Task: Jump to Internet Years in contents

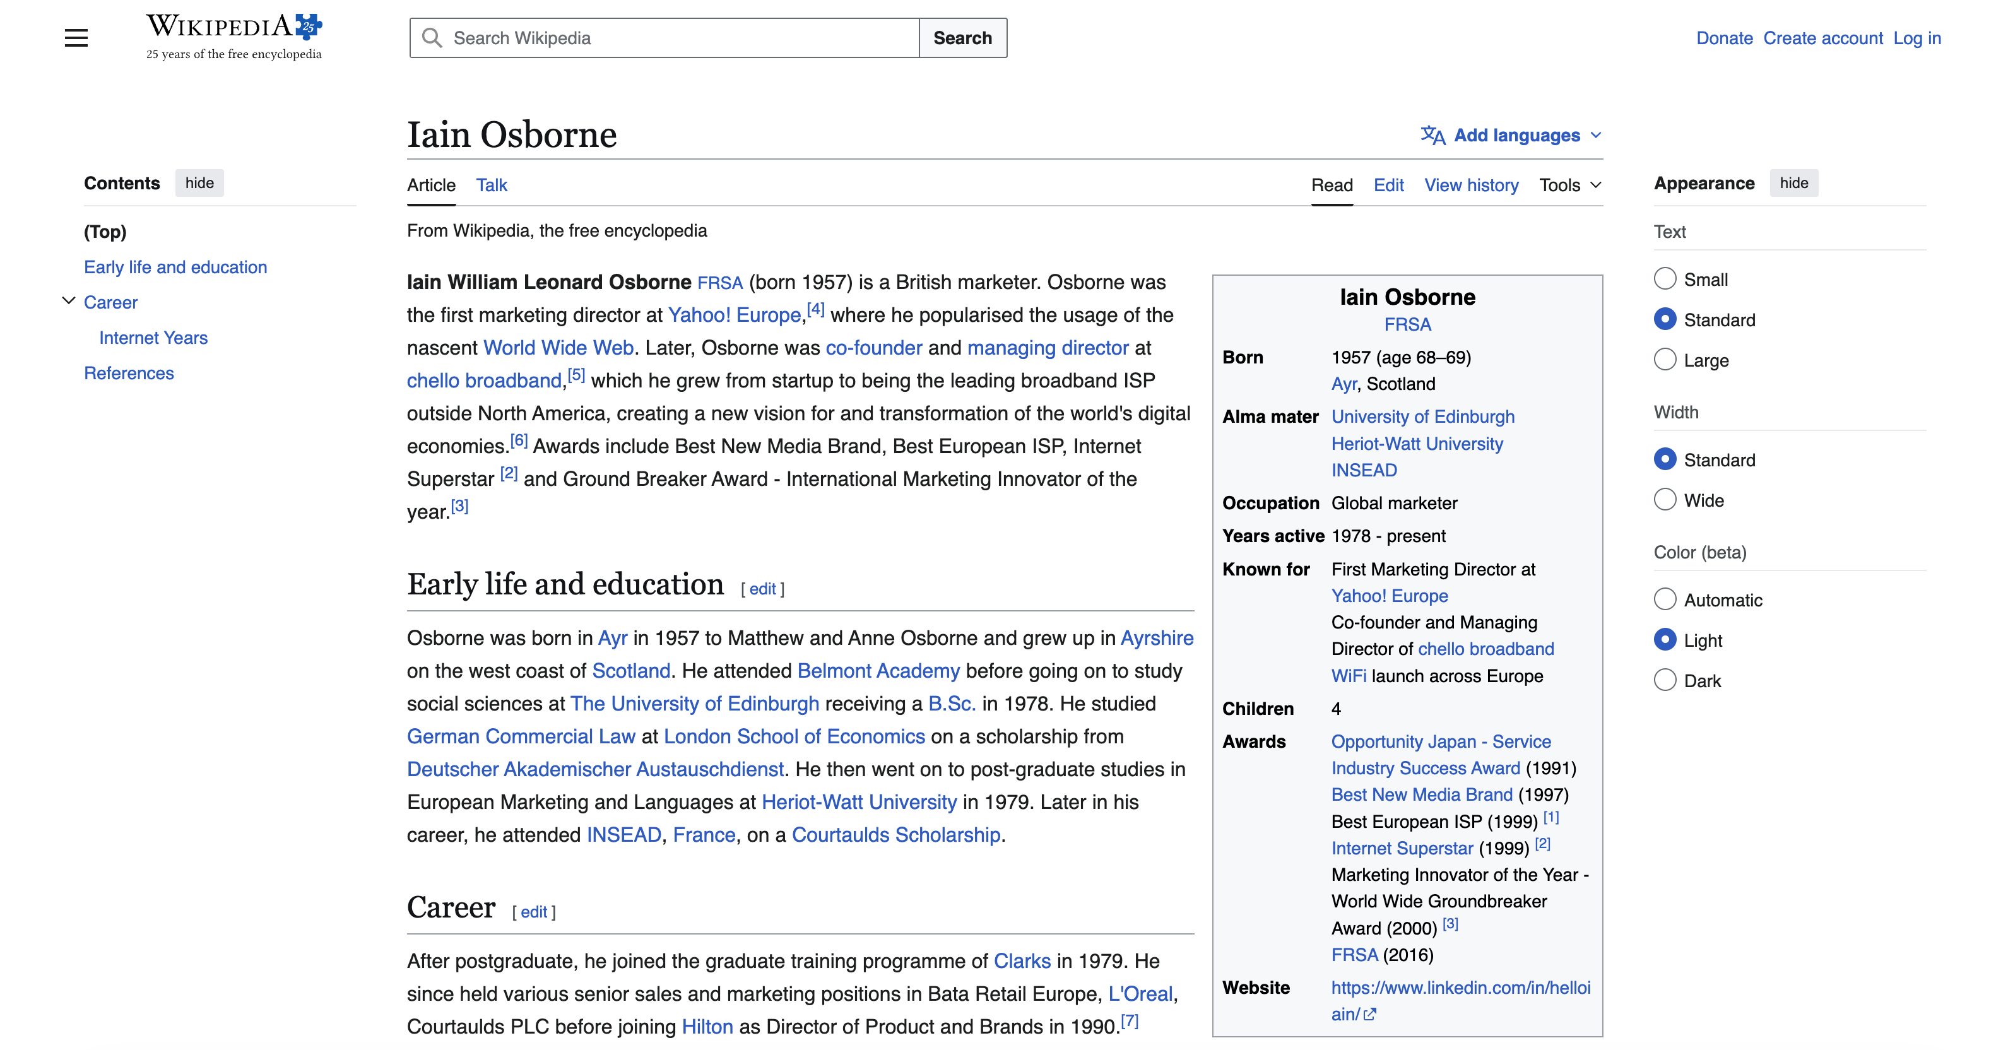Action: pyautogui.click(x=153, y=338)
